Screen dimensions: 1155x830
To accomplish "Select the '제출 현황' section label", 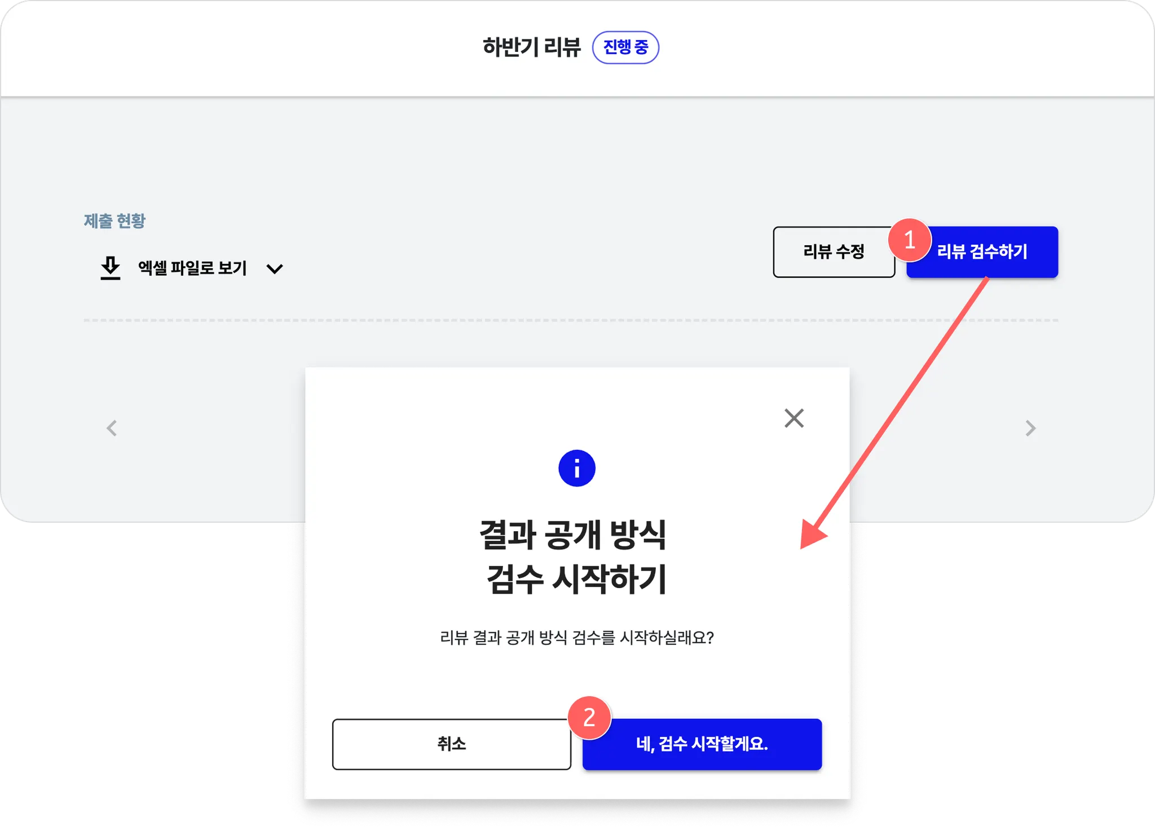I will click(x=114, y=221).
